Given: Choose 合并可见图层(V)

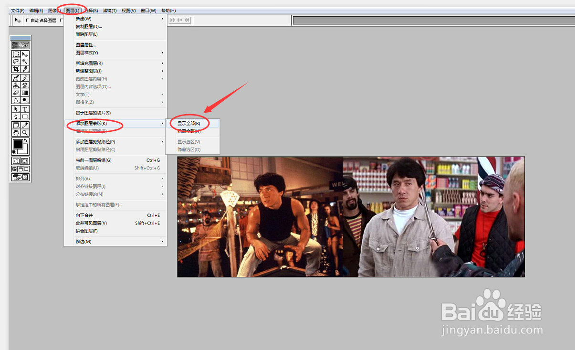Looking at the screenshot, I should pyautogui.click(x=115, y=223).
